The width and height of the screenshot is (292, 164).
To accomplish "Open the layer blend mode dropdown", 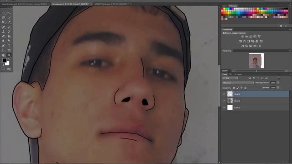I will 238,83.
